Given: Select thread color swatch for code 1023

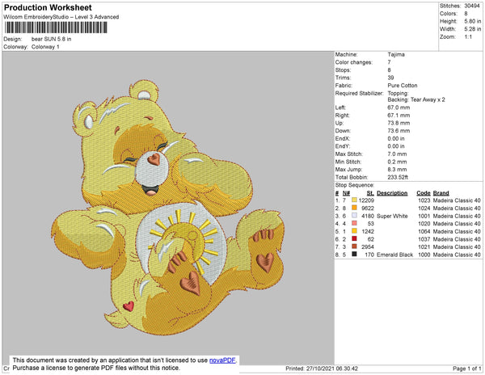Looking at the screenshot, I should [x=354, y=200].
